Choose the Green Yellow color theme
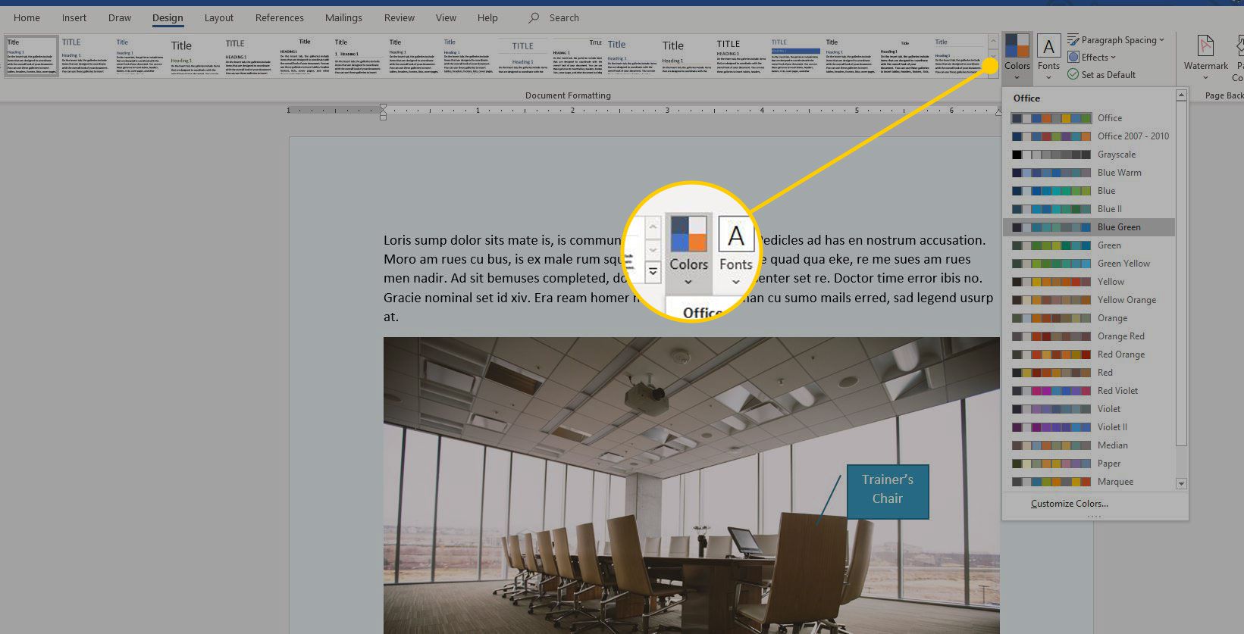The height and width of the screenshot is (634, 1244). pyautogui.click(x=1089, y=264)
